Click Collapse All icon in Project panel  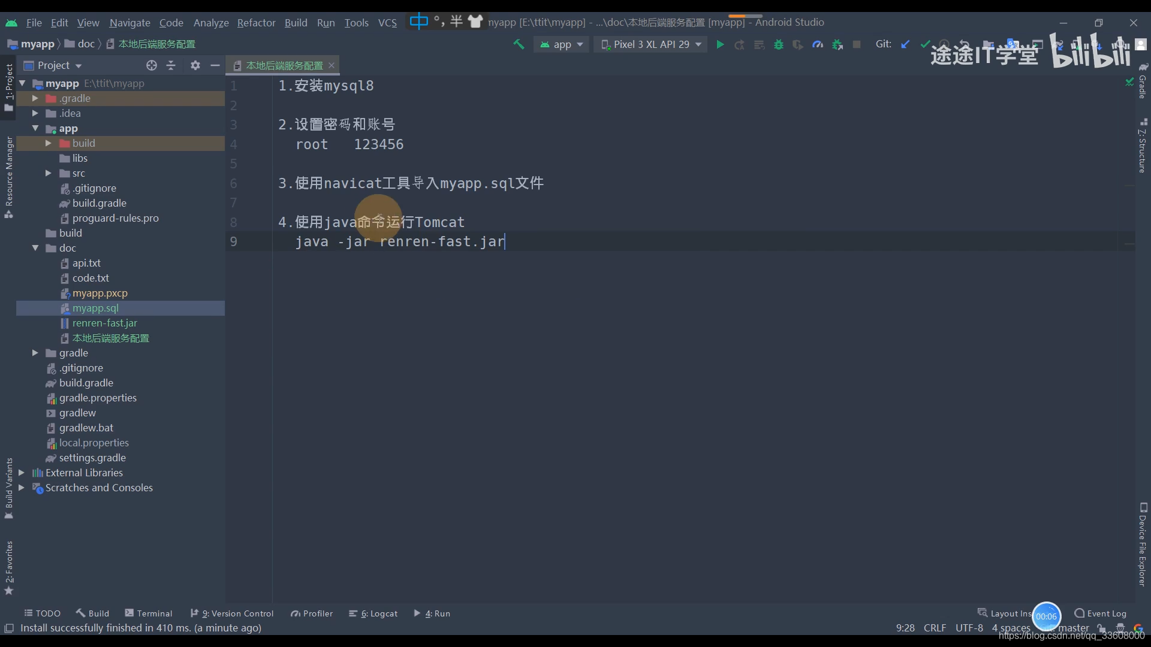[171, 65]
